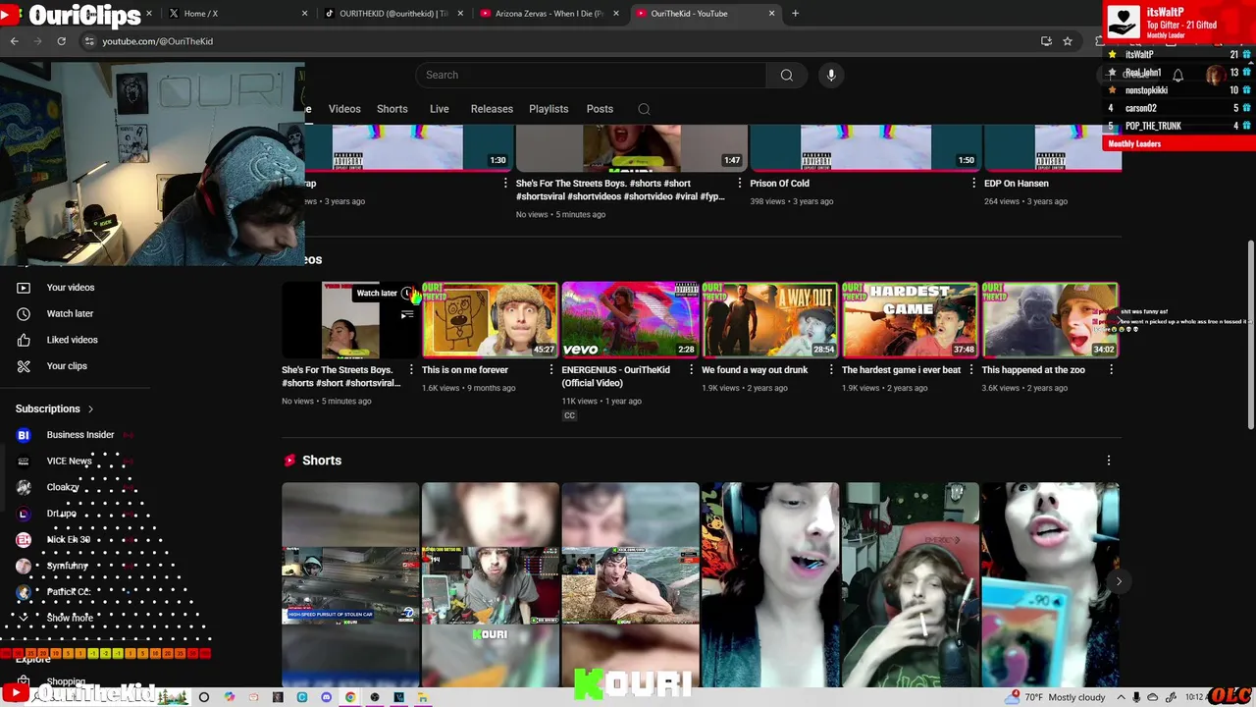Open options menu for ENERGENIUS video
Image resolution: width=1256 pixels, height=707 pixels.
(691, 370)
